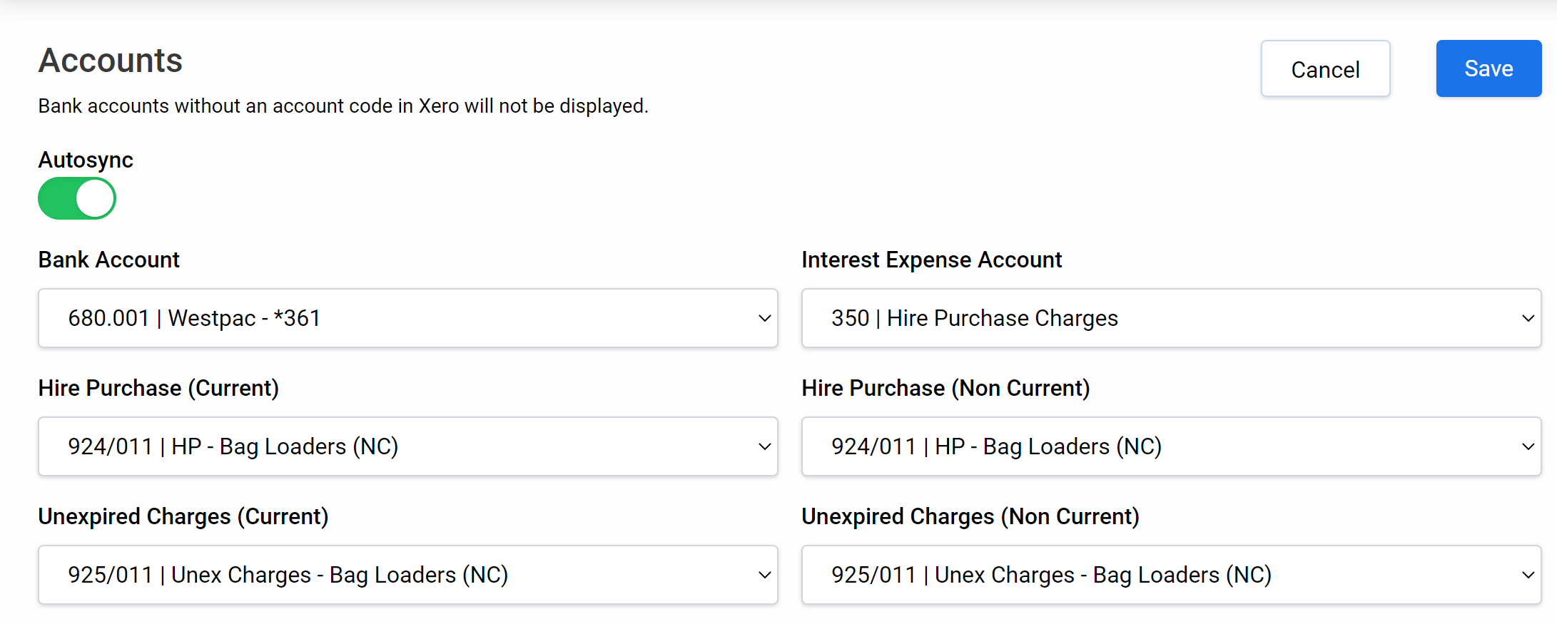Click the Interest Expense Account label
Image resolution: width=1557 pixels, height=624 pixels.
pos(932,260)
